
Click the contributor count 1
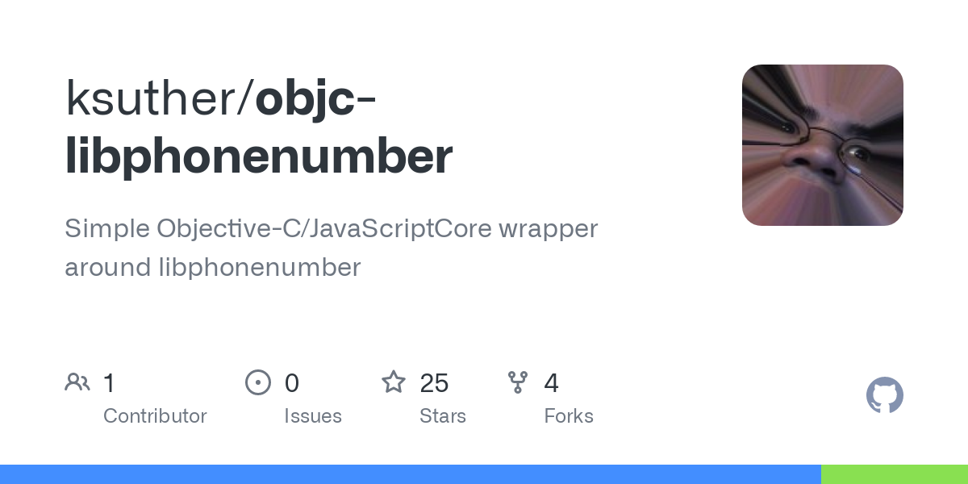pyautogui.click(x=110, y=382)
